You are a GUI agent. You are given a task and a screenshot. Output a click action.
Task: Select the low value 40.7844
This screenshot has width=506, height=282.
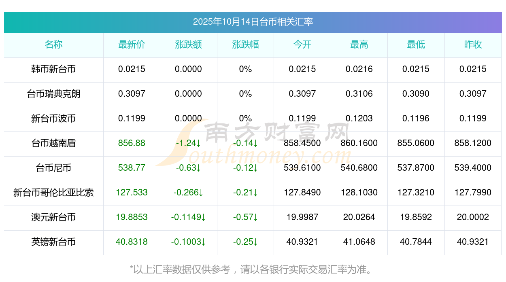point(416,242)
